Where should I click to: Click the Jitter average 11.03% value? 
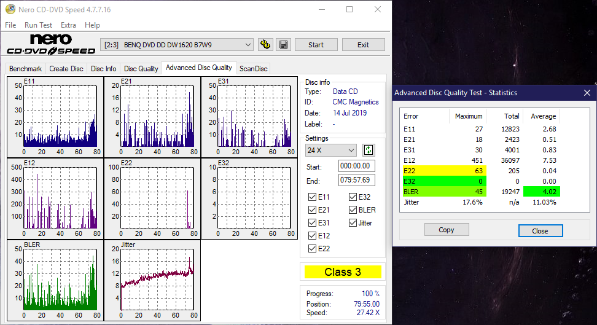[544, 202]
